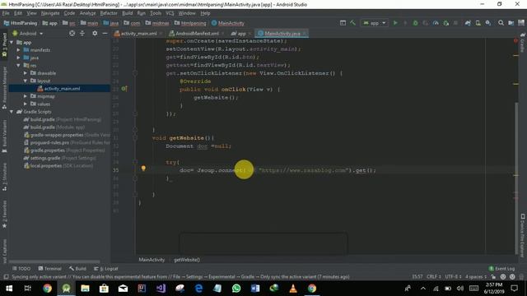
Task: Collapse Gradle Scripts node
Action: 12,112
